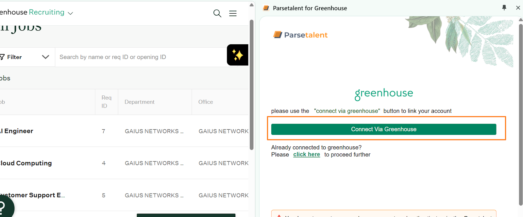Select Req ID 7 cell
This screenshot has height=217, width=523.
coord(103,131)
